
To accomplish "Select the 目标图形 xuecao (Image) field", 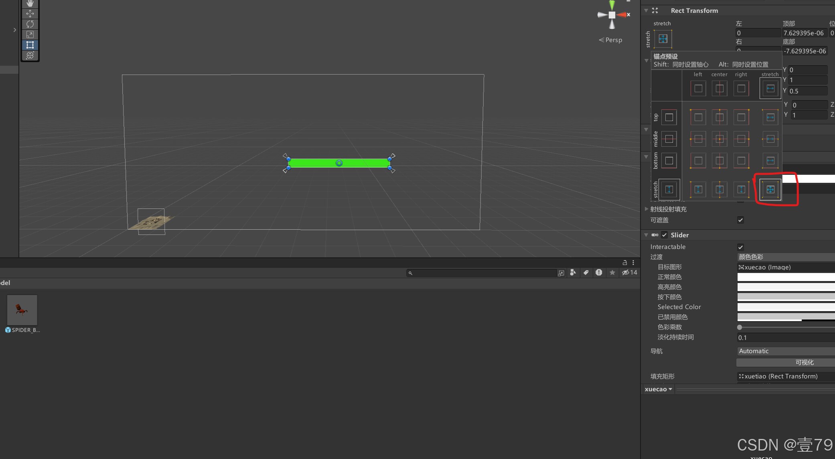I will 786,267.
